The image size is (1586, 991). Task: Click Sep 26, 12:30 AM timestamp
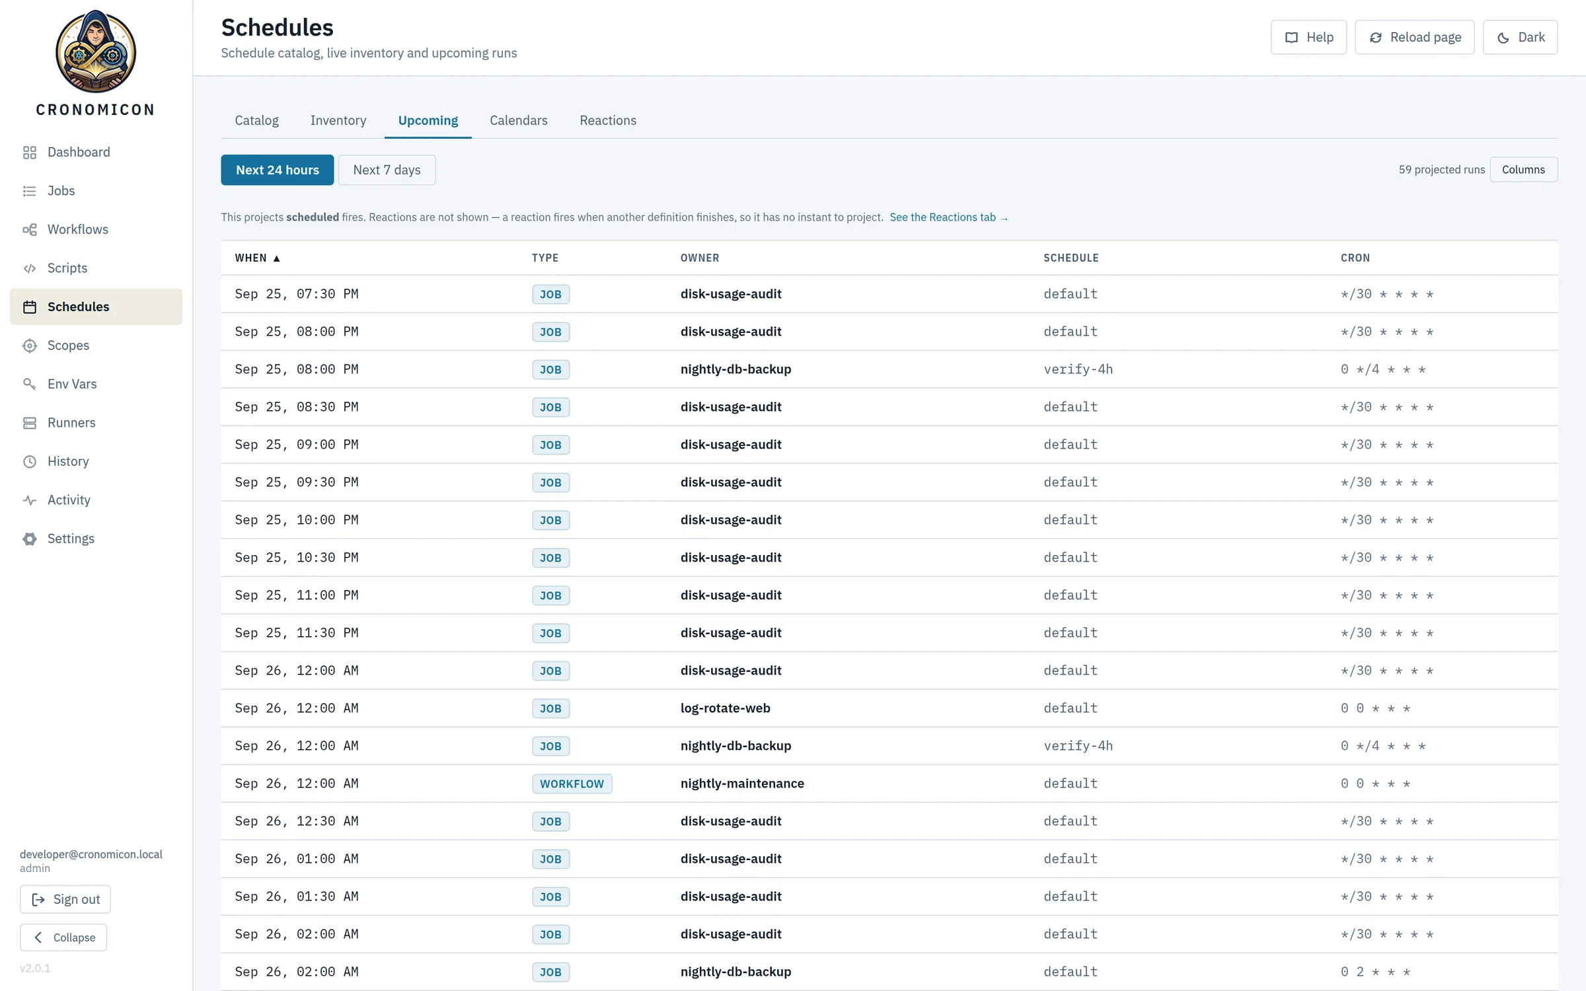(x=297, y=821)
